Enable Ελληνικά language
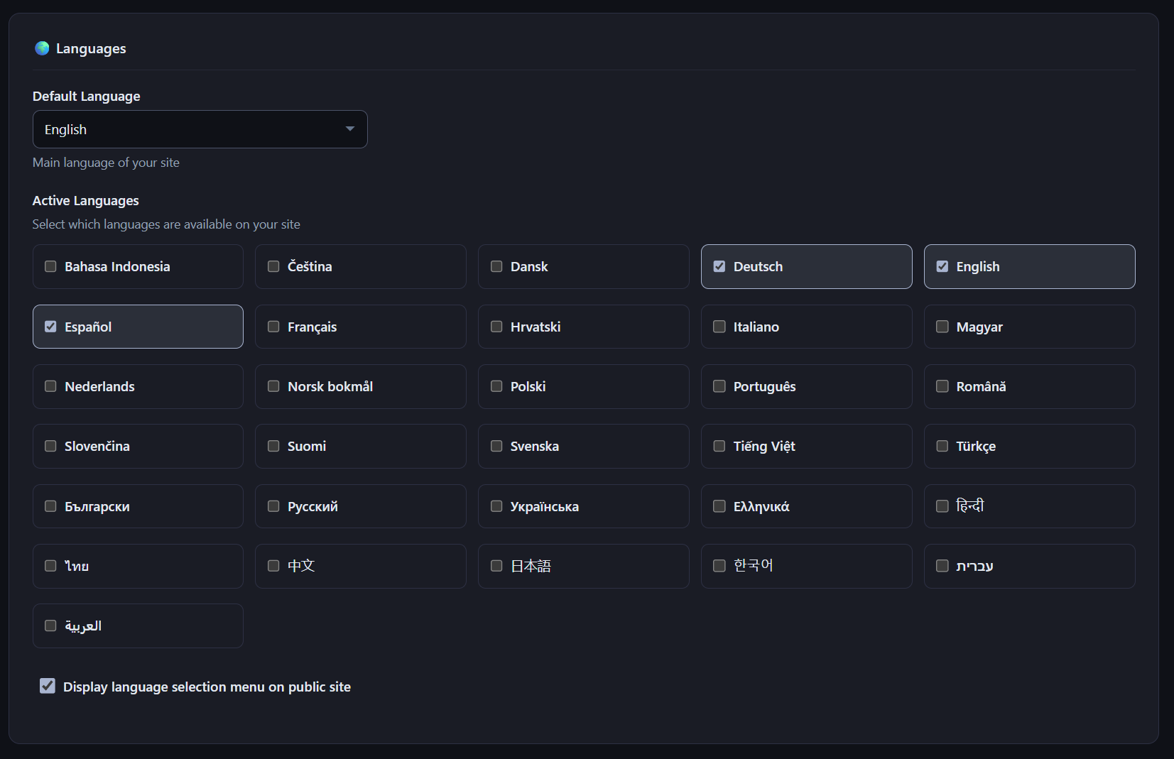 coord(719,506)
